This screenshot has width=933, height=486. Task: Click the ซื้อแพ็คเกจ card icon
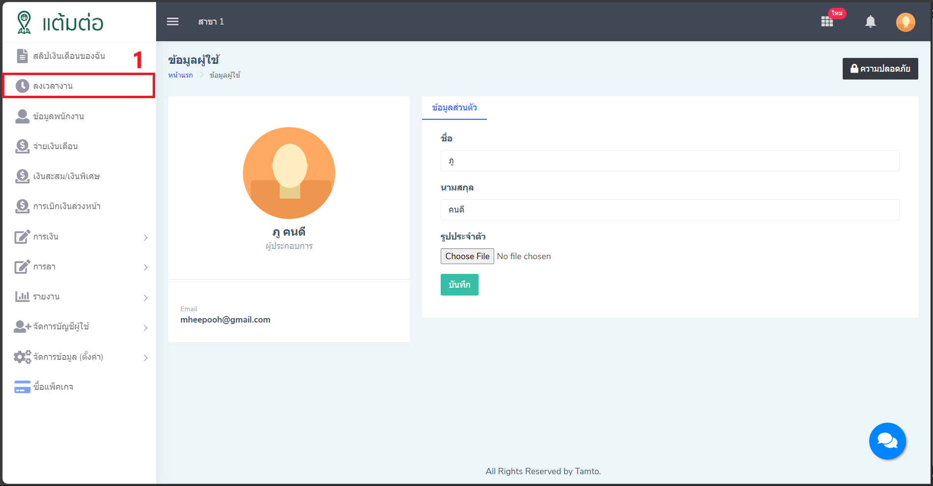[22, 387]
